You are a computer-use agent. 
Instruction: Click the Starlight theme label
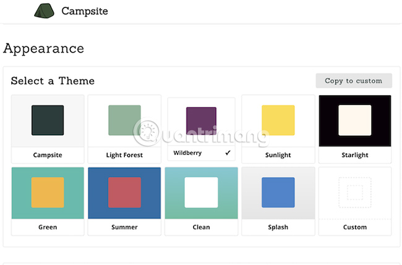click(354, 155)
